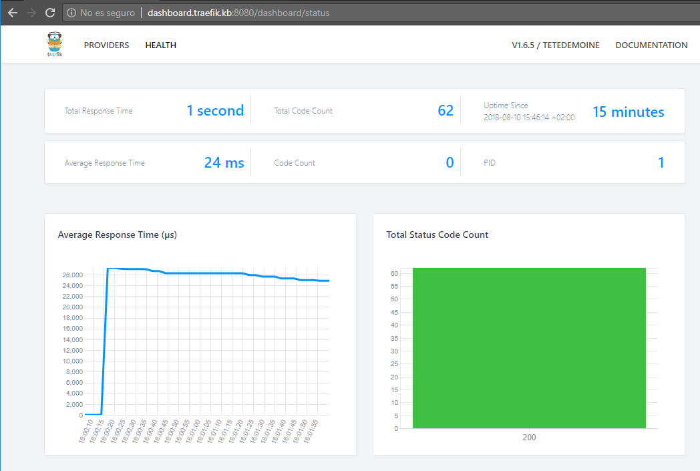Click the green 200 status code bar
This screenshot has height=471, width=700.
click(529, 348)
